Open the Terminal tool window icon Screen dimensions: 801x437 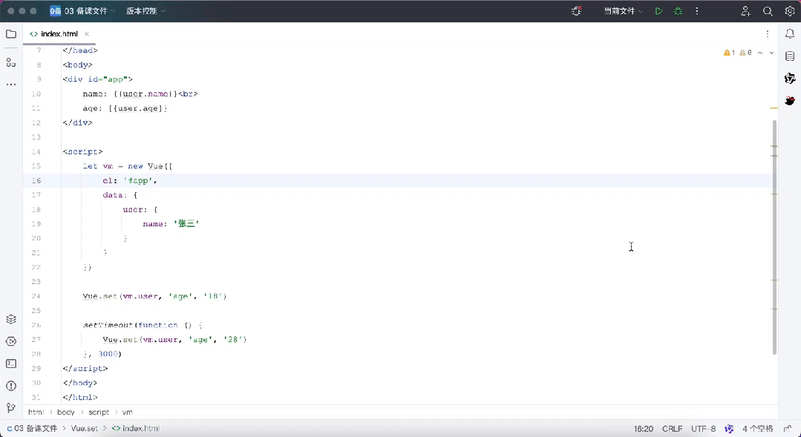click(10, 364)
